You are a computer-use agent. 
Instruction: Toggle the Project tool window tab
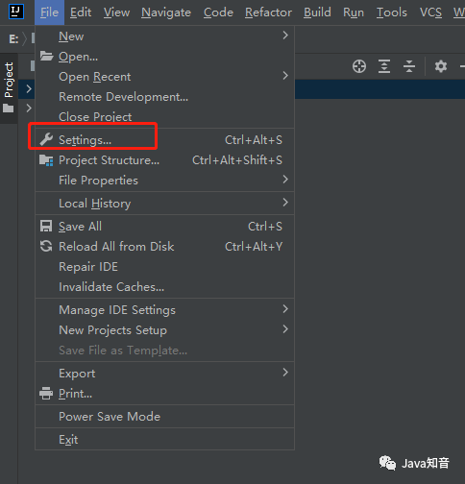(9, 87)
